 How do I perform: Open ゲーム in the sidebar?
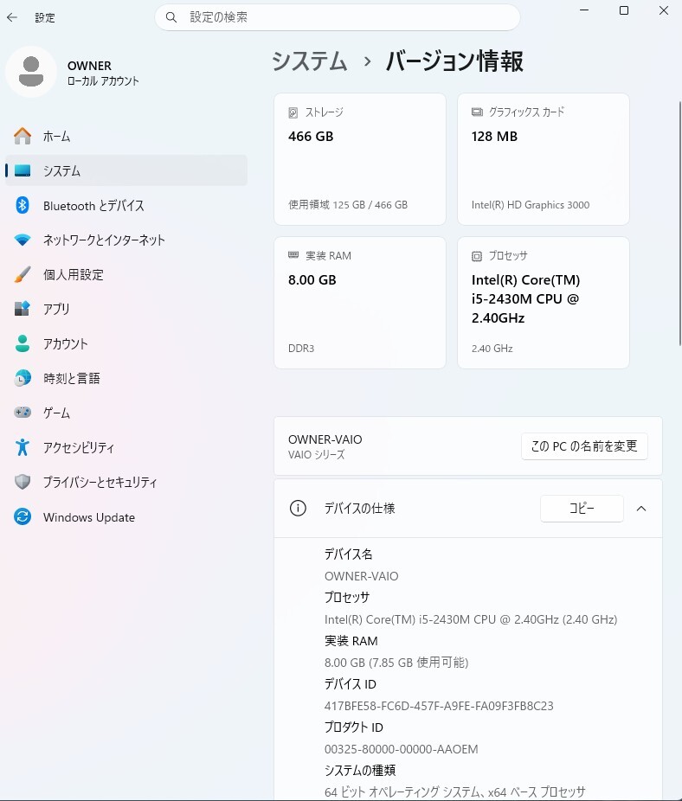click(x=126, y=413)
